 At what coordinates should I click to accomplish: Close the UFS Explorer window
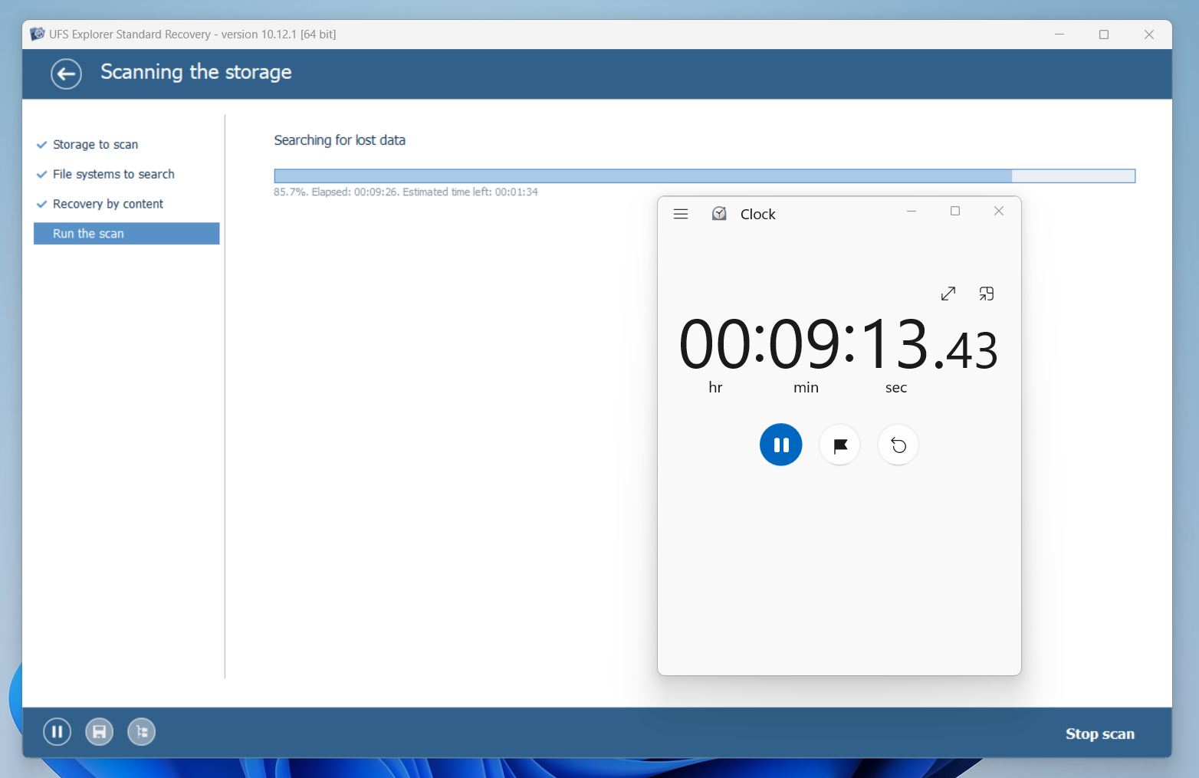click(1149, 34)
